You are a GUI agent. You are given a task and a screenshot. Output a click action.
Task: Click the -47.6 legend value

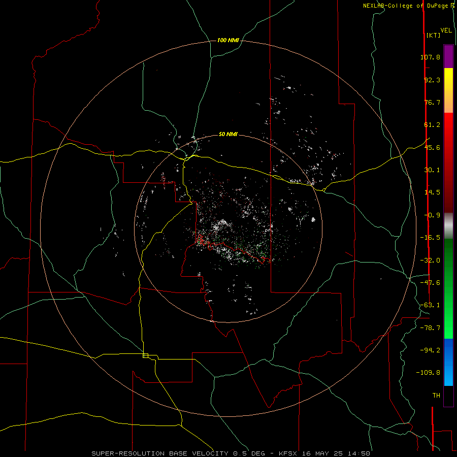tap(430, 283)
